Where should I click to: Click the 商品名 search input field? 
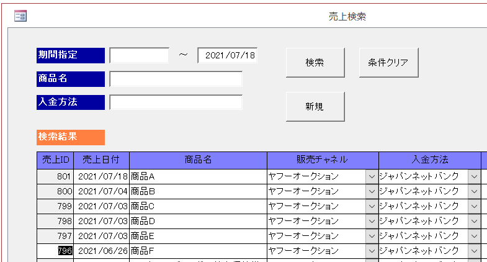(176, 79)
